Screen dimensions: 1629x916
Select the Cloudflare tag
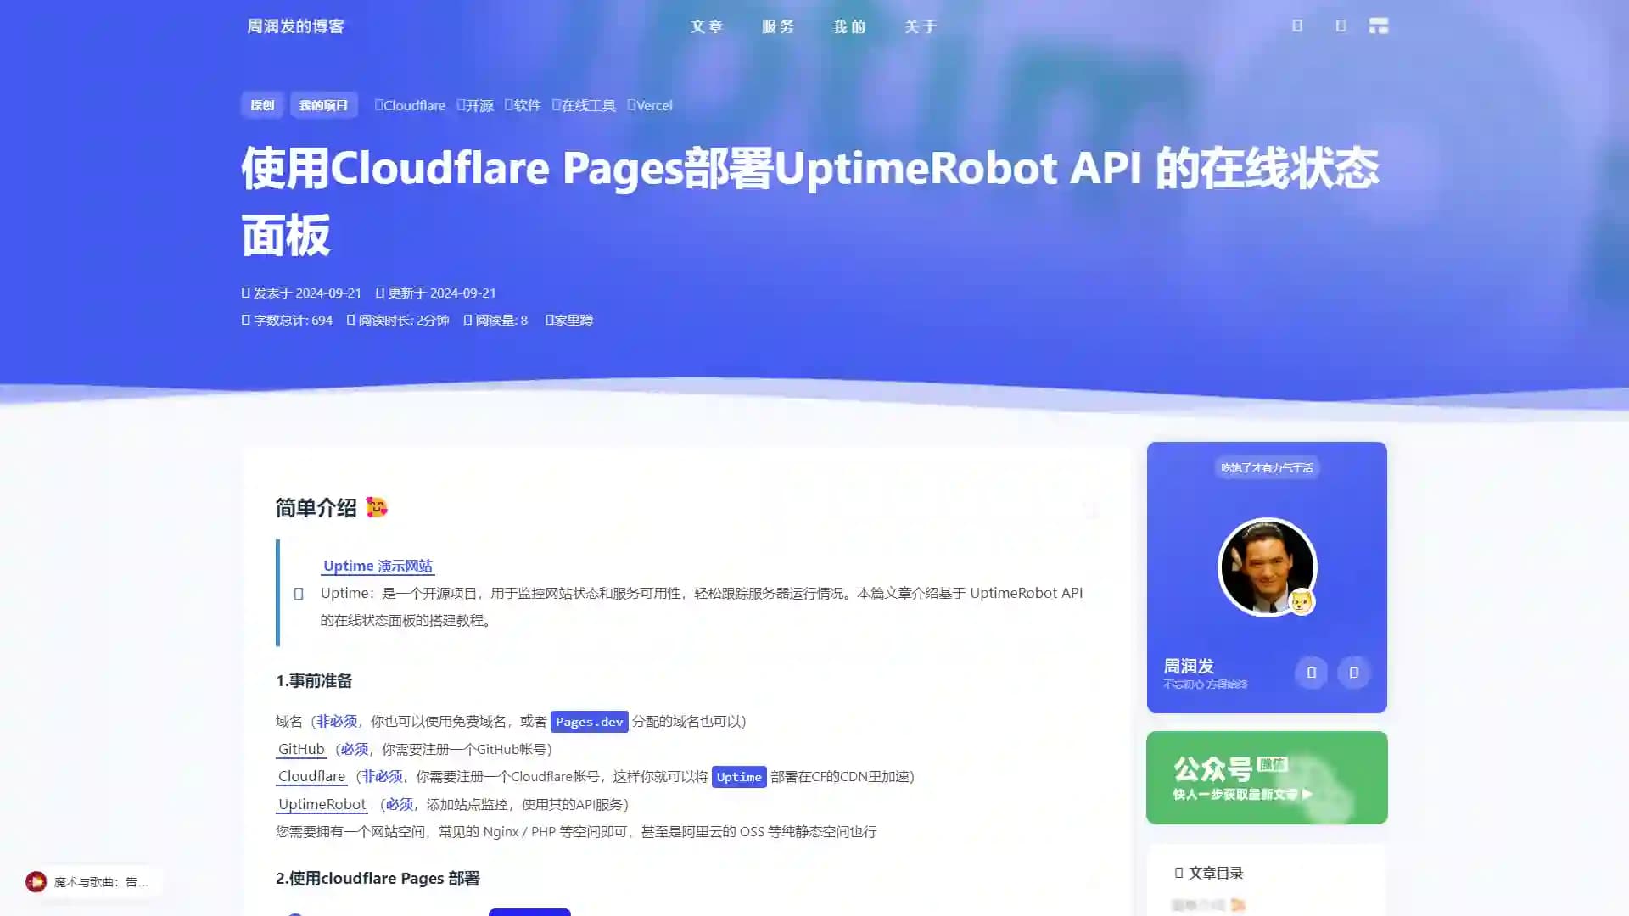(410, 105)
